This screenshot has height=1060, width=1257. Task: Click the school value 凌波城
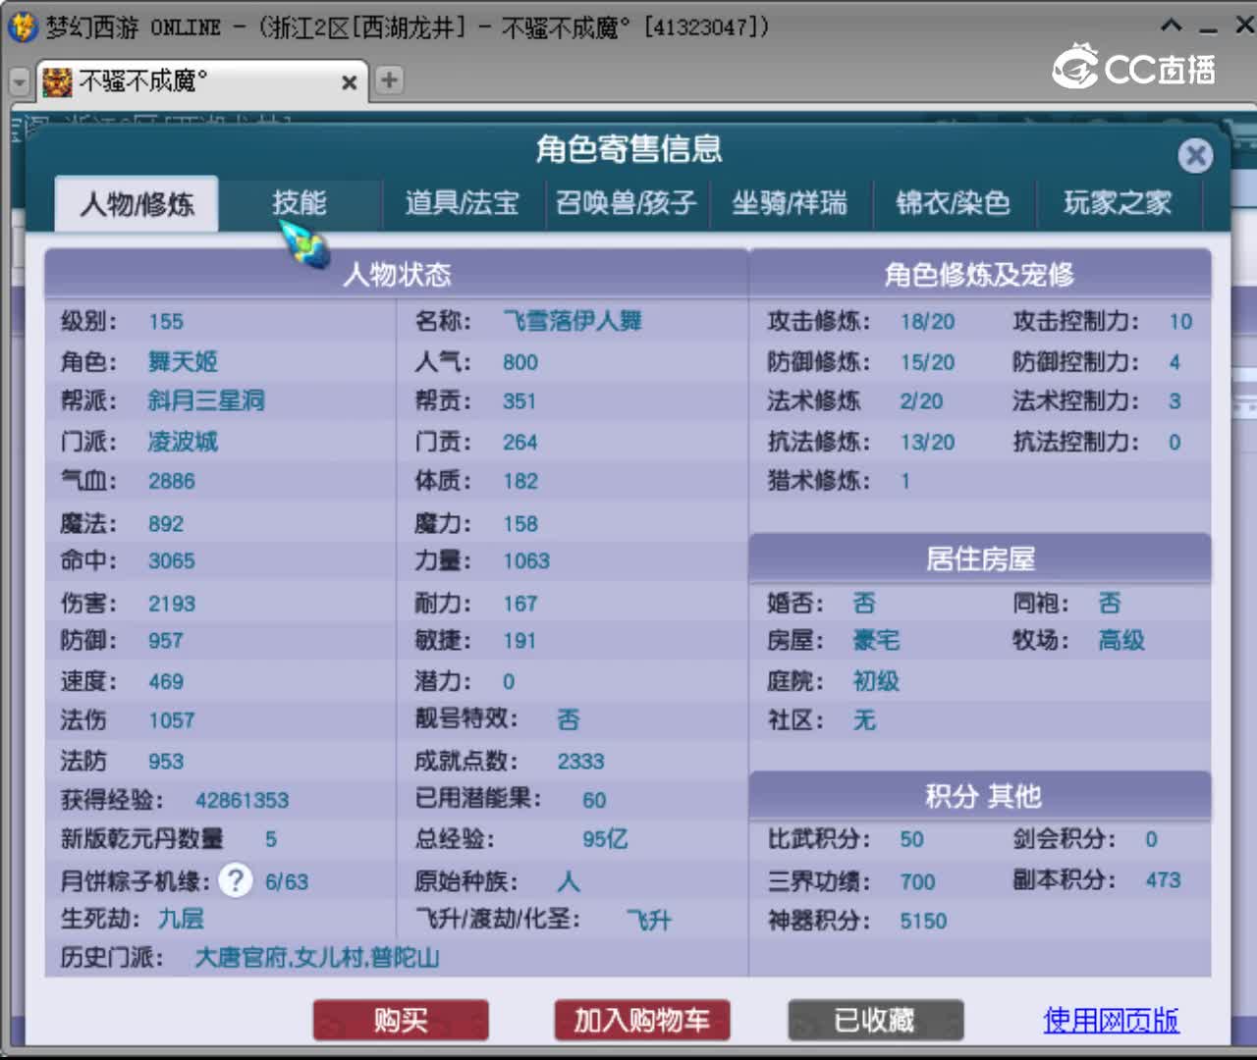[x=183, y=442]
